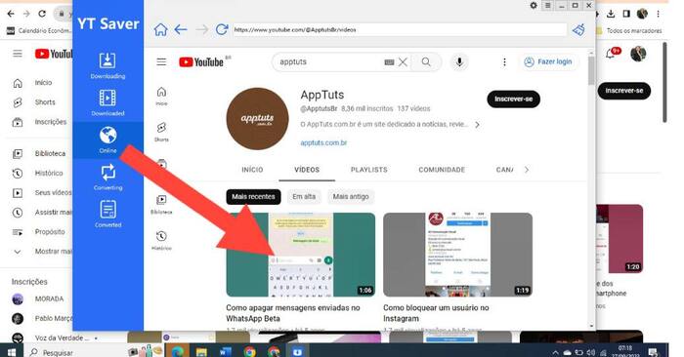Click the volume icon in system tray
Screen dimensions: 684x357
(591, 352)
